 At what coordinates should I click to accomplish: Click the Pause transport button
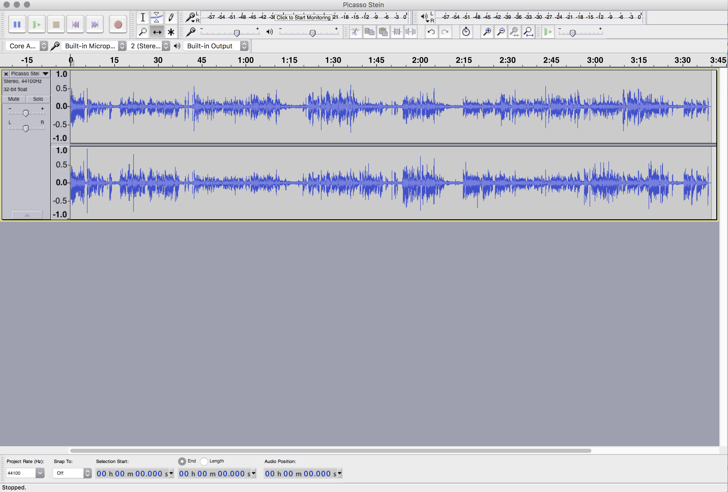point(17,24)
